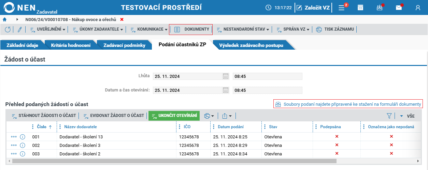Switch to Kritéria hodnocení tab

coord(71,45)
